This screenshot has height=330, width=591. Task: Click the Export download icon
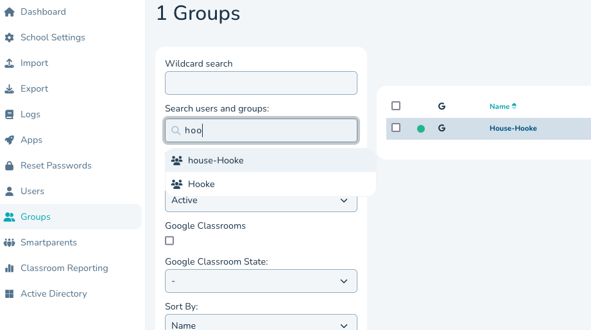pos(9,89)
